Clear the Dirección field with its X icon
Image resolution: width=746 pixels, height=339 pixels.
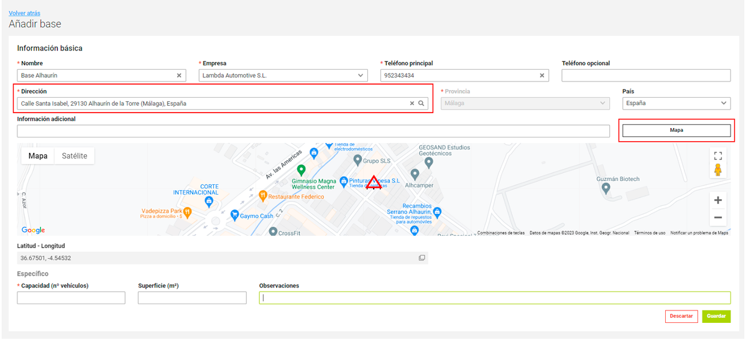412,103
